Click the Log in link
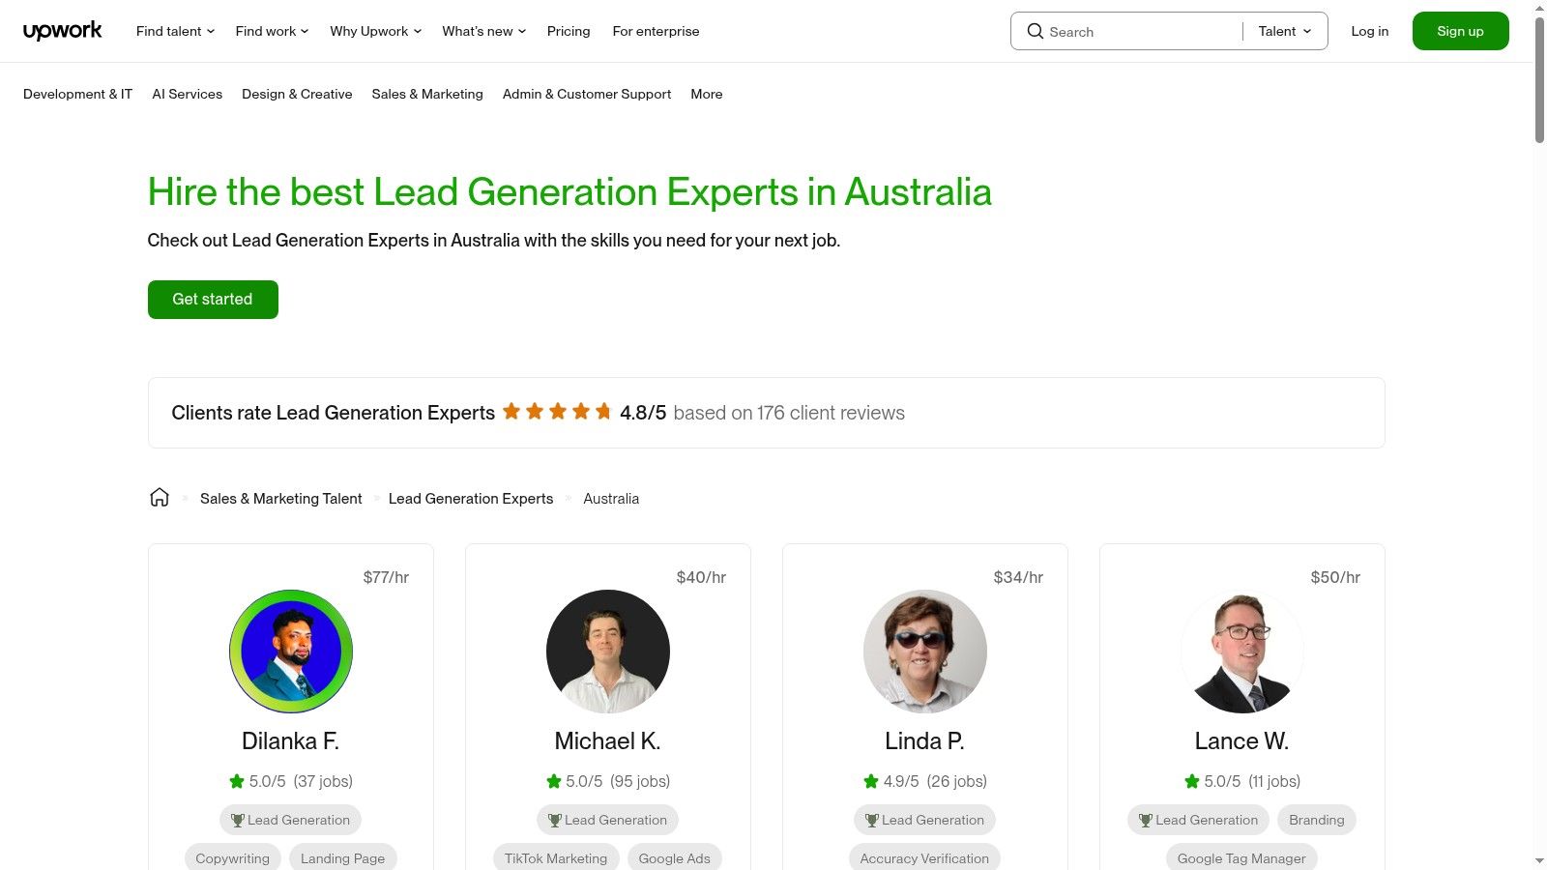 (x=1370, y=31)
